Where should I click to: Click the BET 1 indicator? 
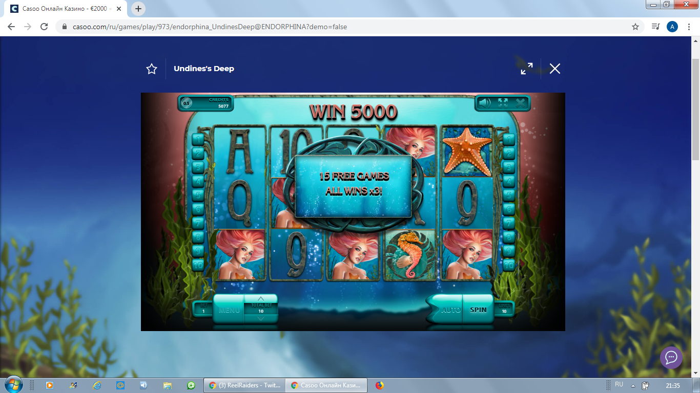click(203, 309)
